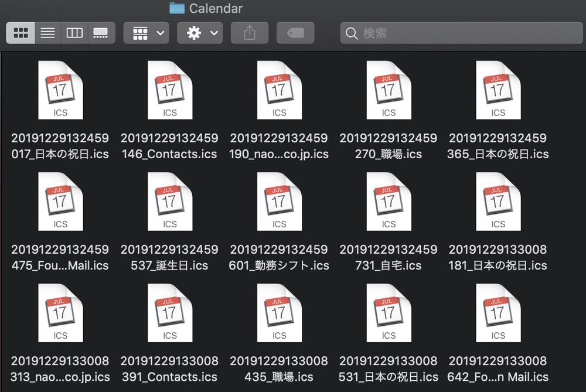This screenshot has height=392, width=586.
Task: Switch to icon view mode
Action: (21, 33)
